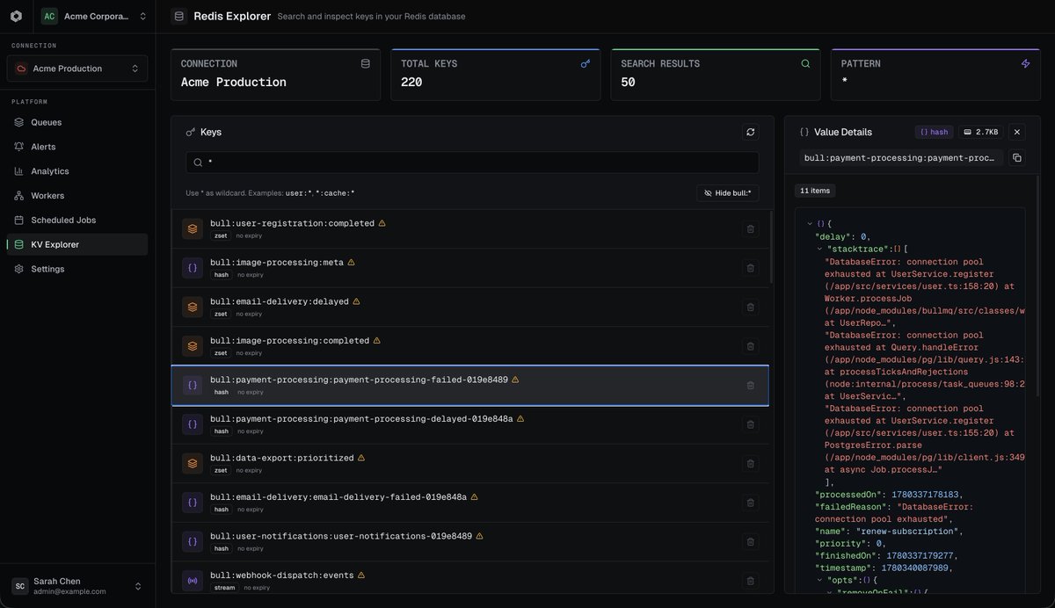This screenshot has width=1055, height=608.
Task: Delete the payment-processing-failed-019e8489 key
Action: (x=750, y=385)
